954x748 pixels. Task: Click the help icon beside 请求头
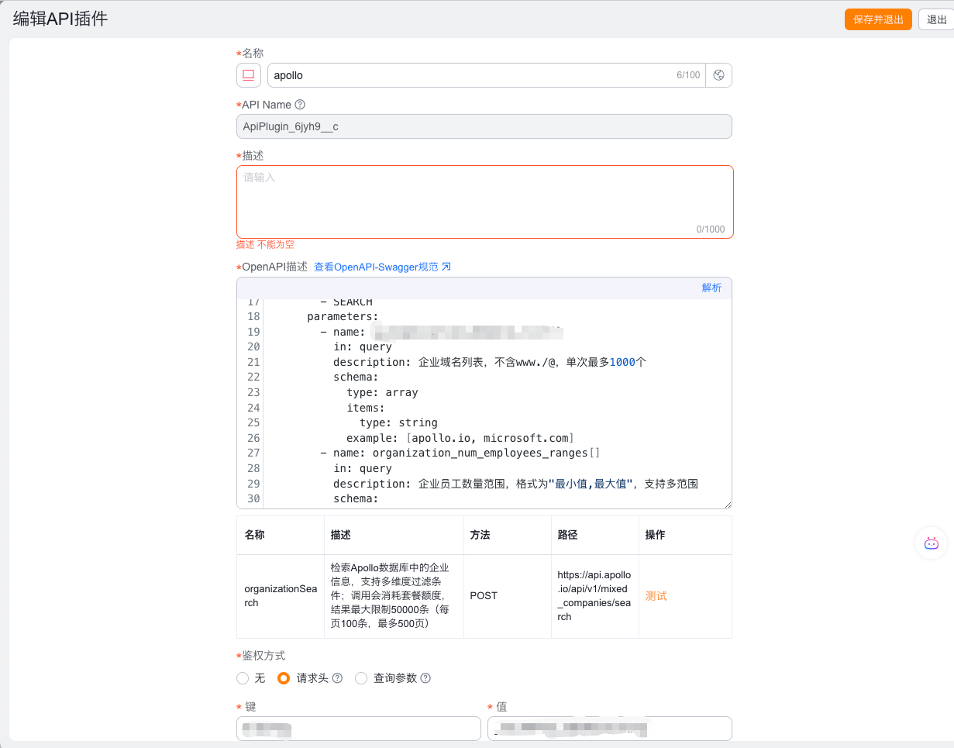coord(337,678)
